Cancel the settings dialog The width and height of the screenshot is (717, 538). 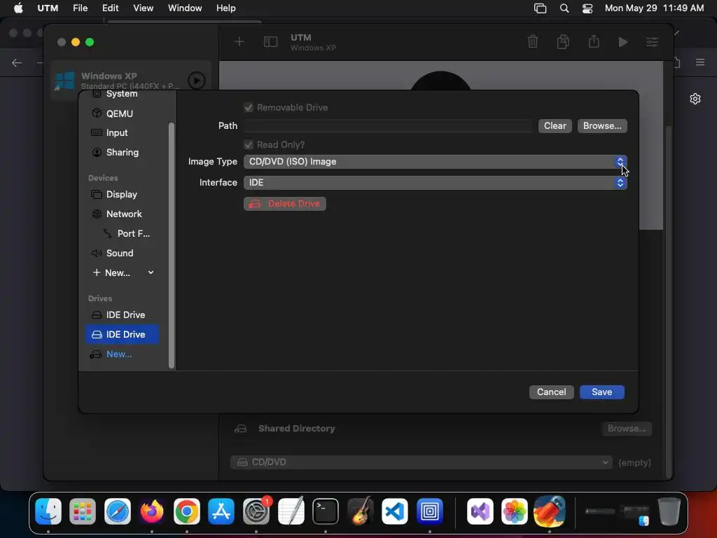(552, 392)
